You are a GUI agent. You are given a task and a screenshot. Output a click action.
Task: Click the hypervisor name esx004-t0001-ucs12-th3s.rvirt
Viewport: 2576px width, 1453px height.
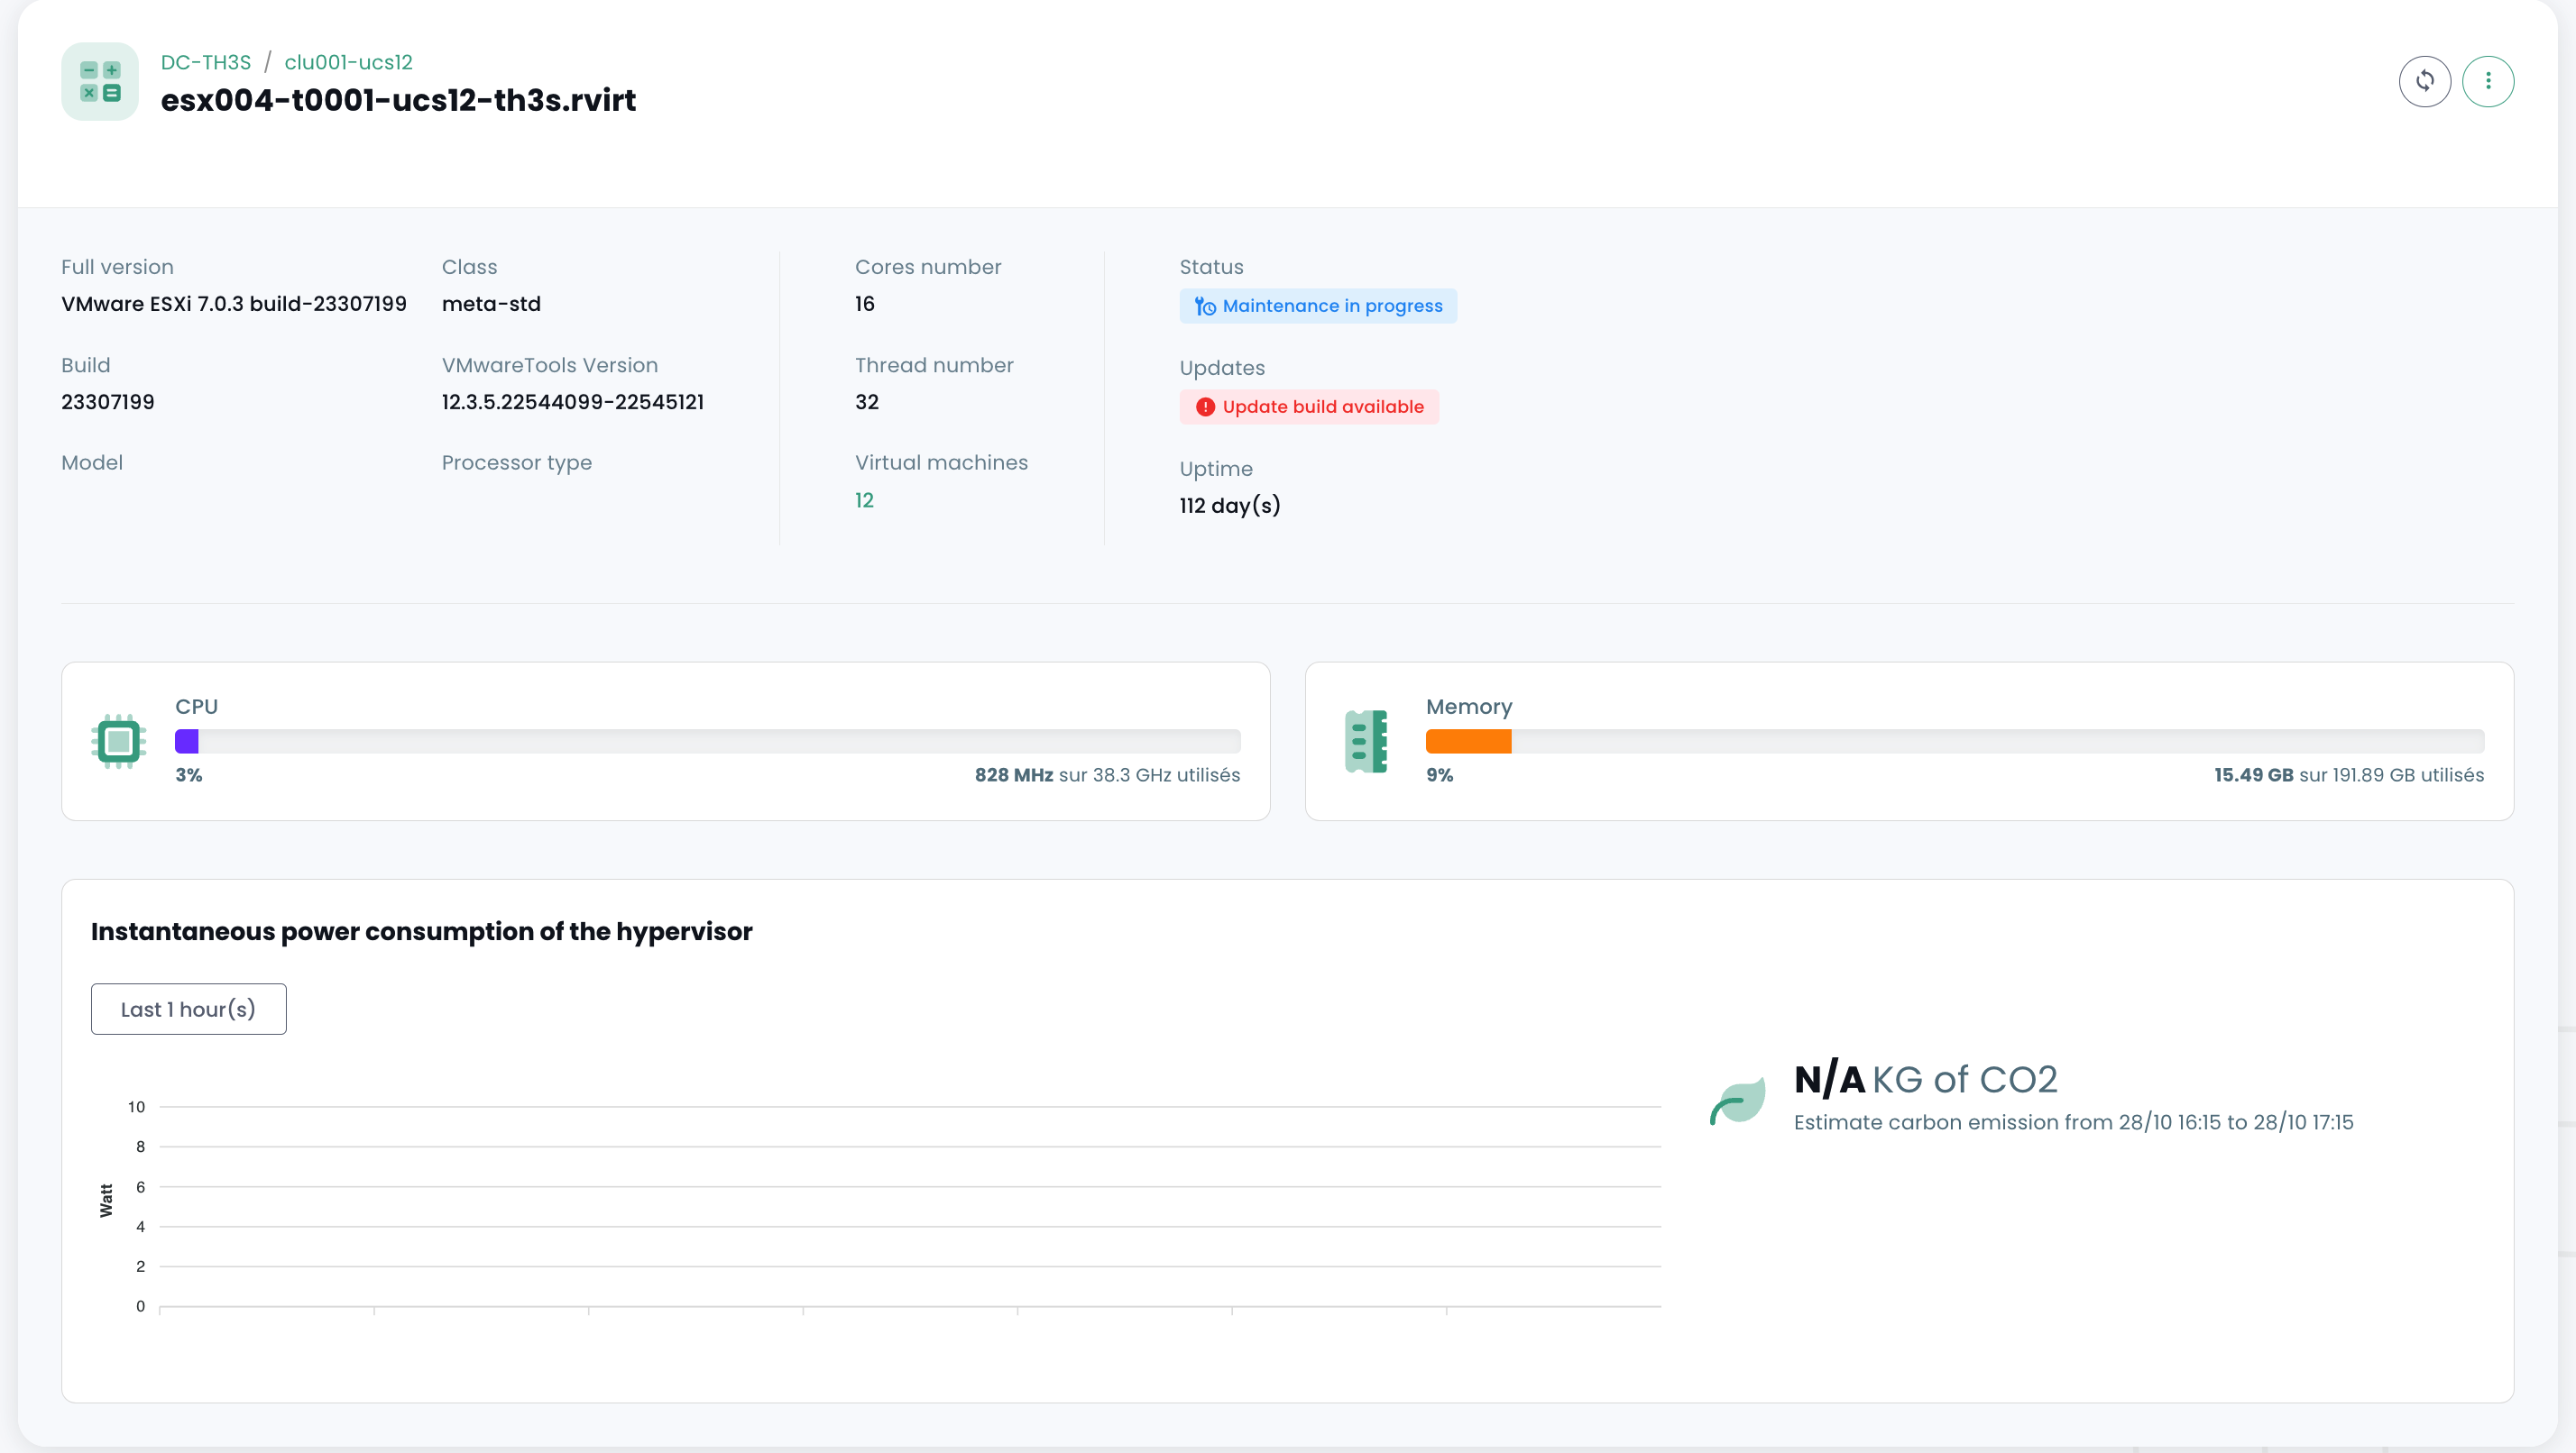click(x=398, y=100)
